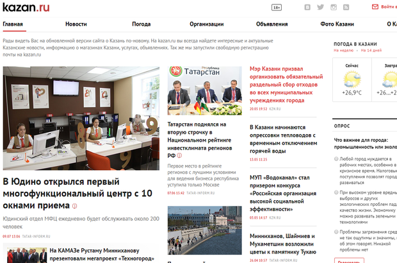Select poll option 'При высоком уровне вредных выбросов'
This screenshot has height=263, width=397.
[x=337, y=192]
